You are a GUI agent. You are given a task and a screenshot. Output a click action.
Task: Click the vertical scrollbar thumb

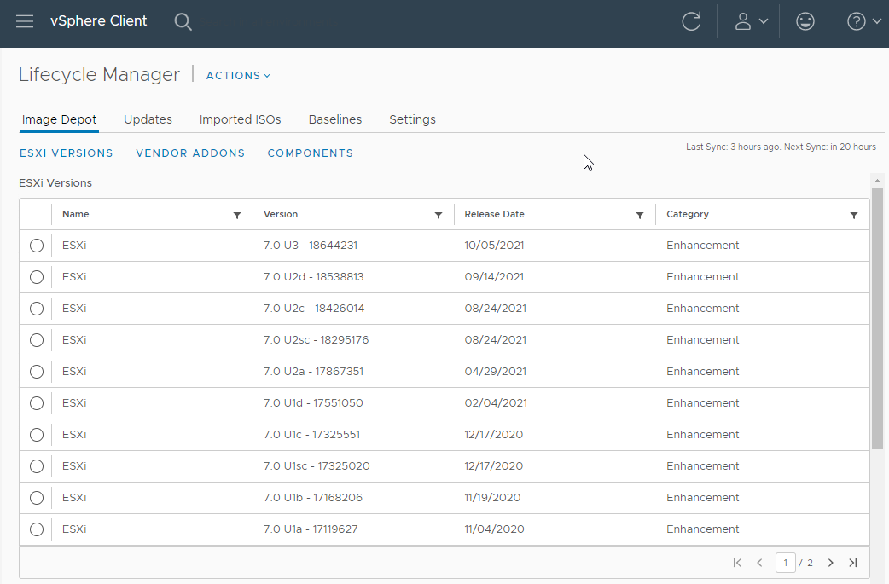click(x=877, y=318)
